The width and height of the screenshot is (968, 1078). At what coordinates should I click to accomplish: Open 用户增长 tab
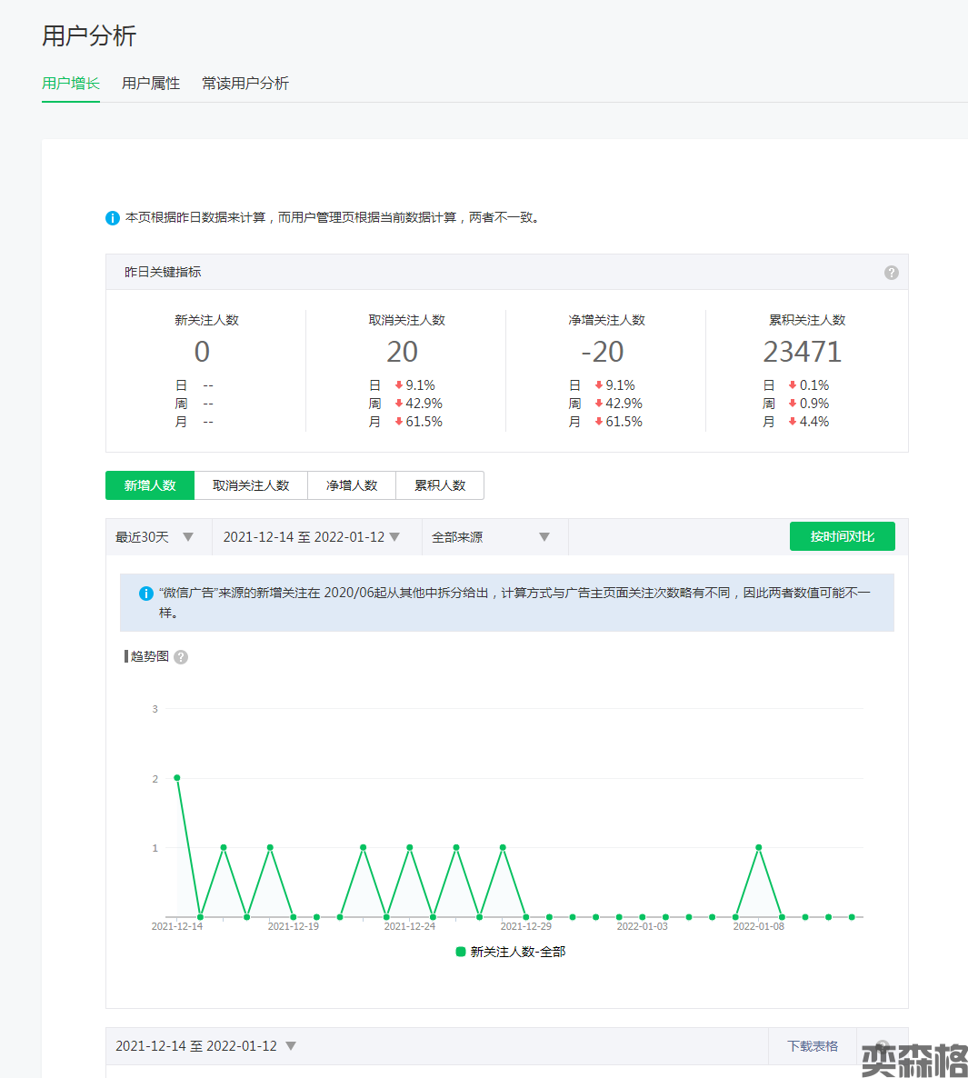tap(71, 84)
